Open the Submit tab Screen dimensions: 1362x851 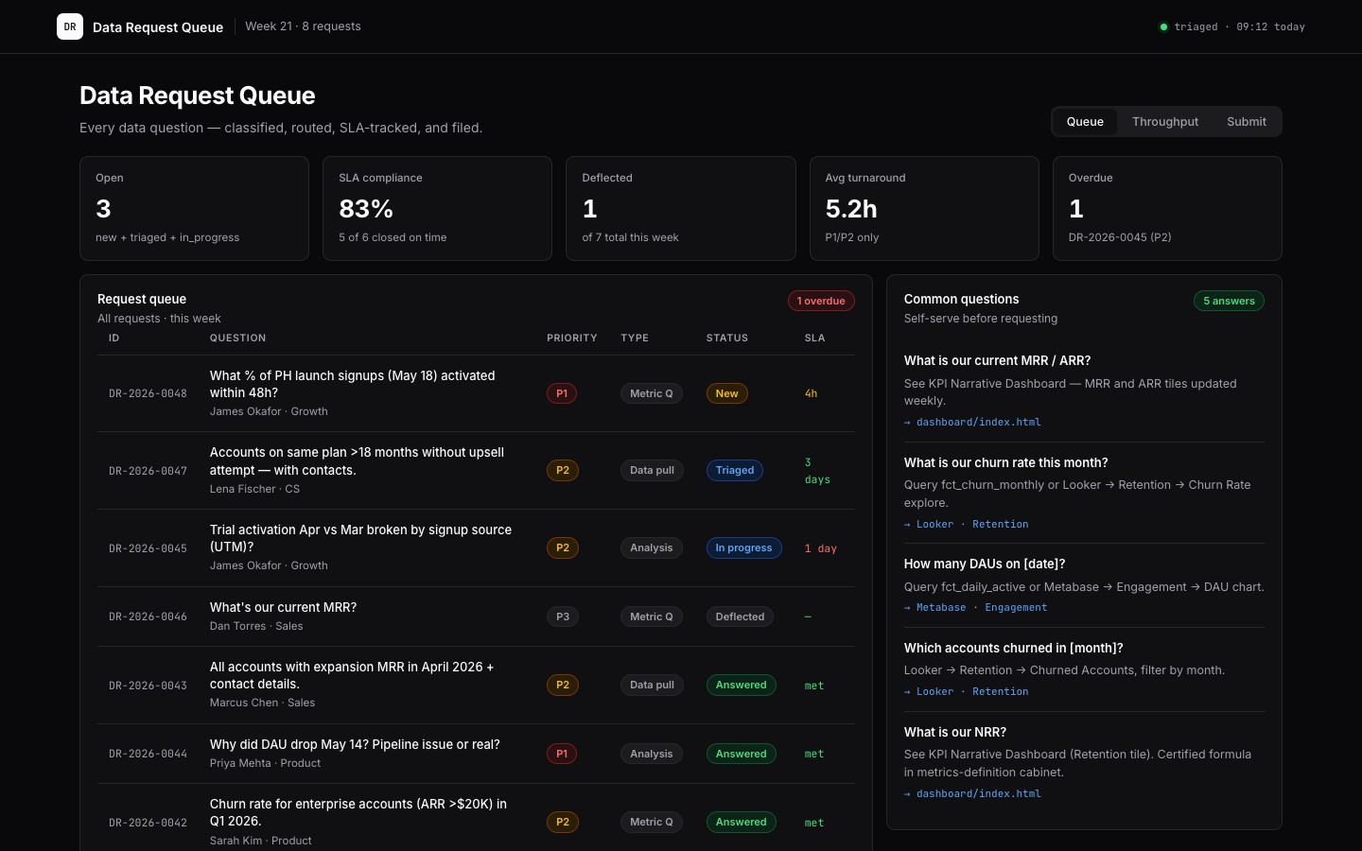1246,122
